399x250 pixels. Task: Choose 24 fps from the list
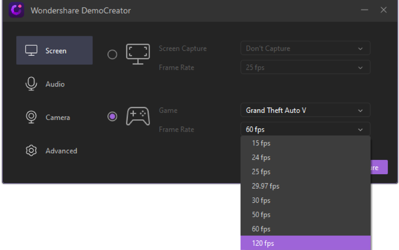[x=306, y=158]
